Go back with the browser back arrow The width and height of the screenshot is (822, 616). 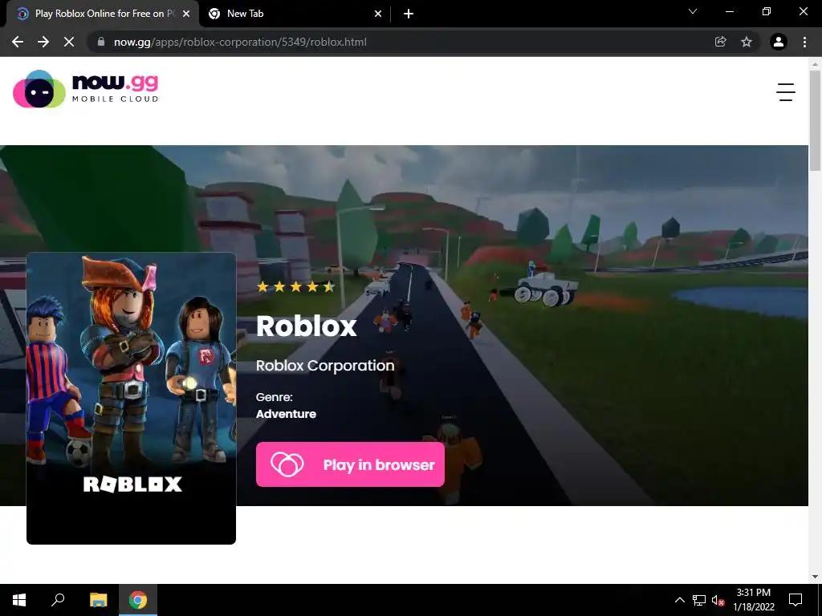pyautogui.click(x=18, y=42)
